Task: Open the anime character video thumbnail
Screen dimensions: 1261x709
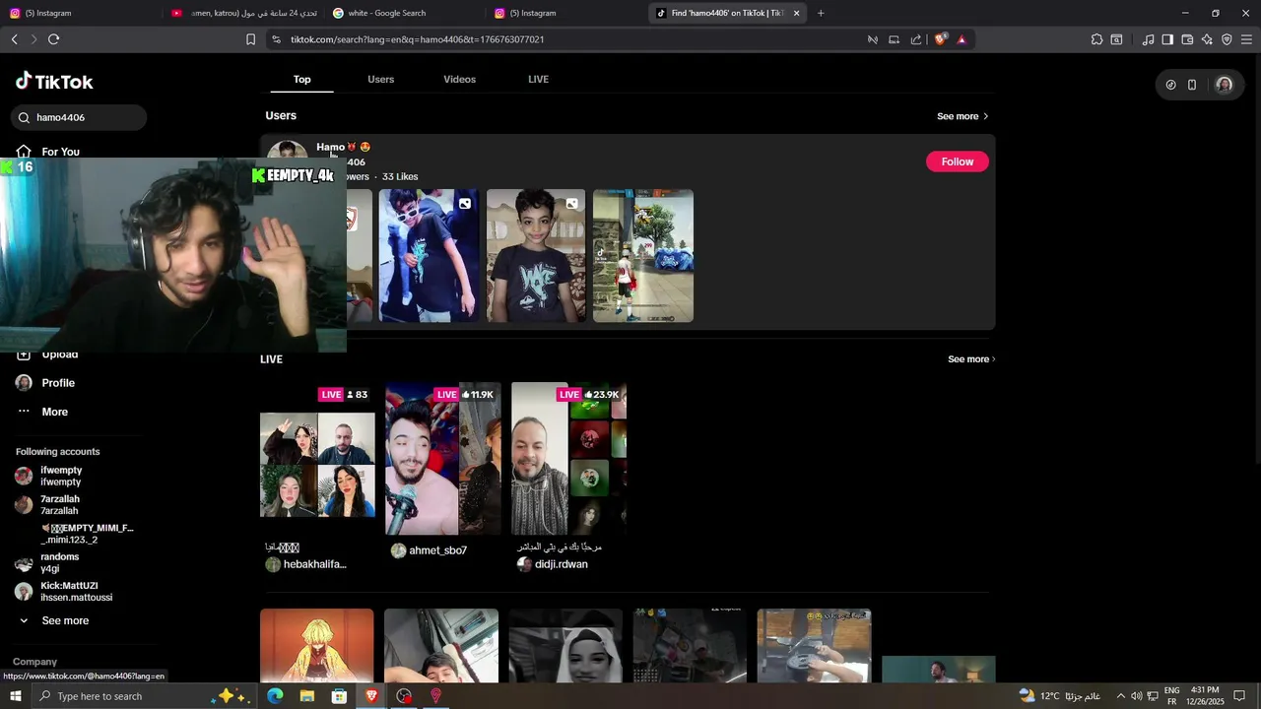Action: 317,645
